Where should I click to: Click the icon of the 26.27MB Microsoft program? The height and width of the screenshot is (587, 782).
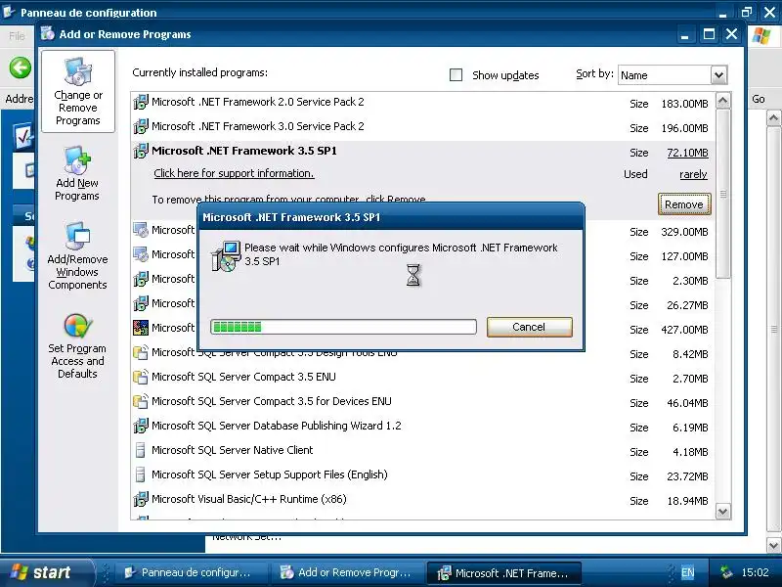(141, 303)
